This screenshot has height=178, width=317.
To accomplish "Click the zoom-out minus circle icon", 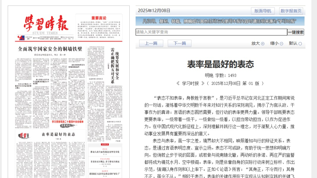I will point(281,44).
